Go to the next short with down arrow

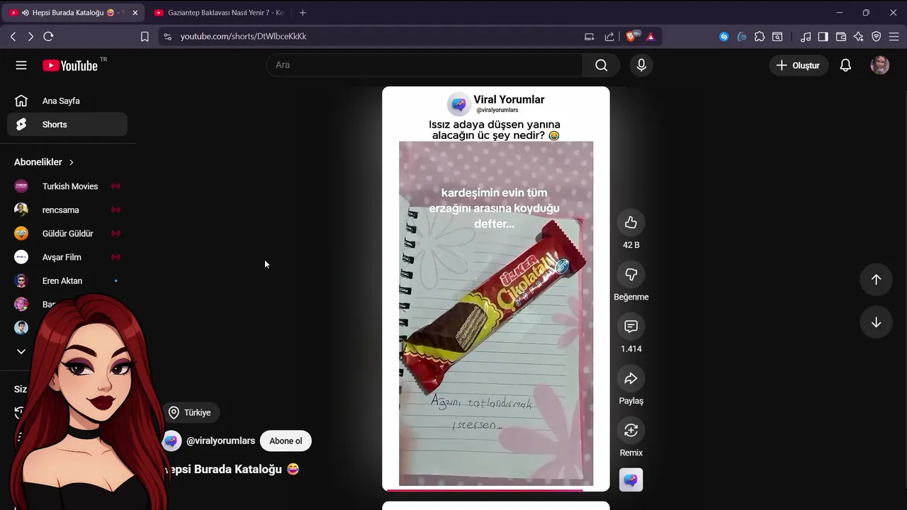pos(876,322)
